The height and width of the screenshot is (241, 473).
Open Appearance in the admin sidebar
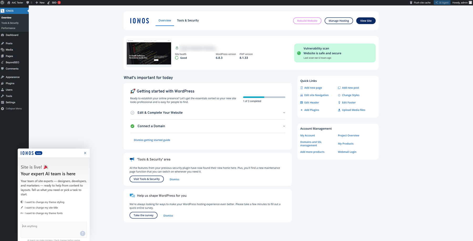click(13, 77)
